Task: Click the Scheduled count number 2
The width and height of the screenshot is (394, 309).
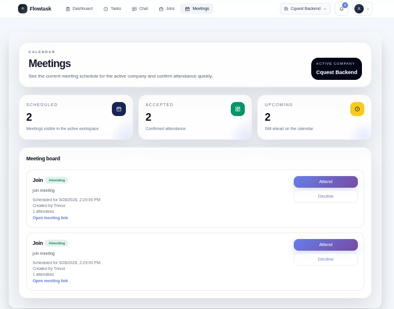Action: 29,117
